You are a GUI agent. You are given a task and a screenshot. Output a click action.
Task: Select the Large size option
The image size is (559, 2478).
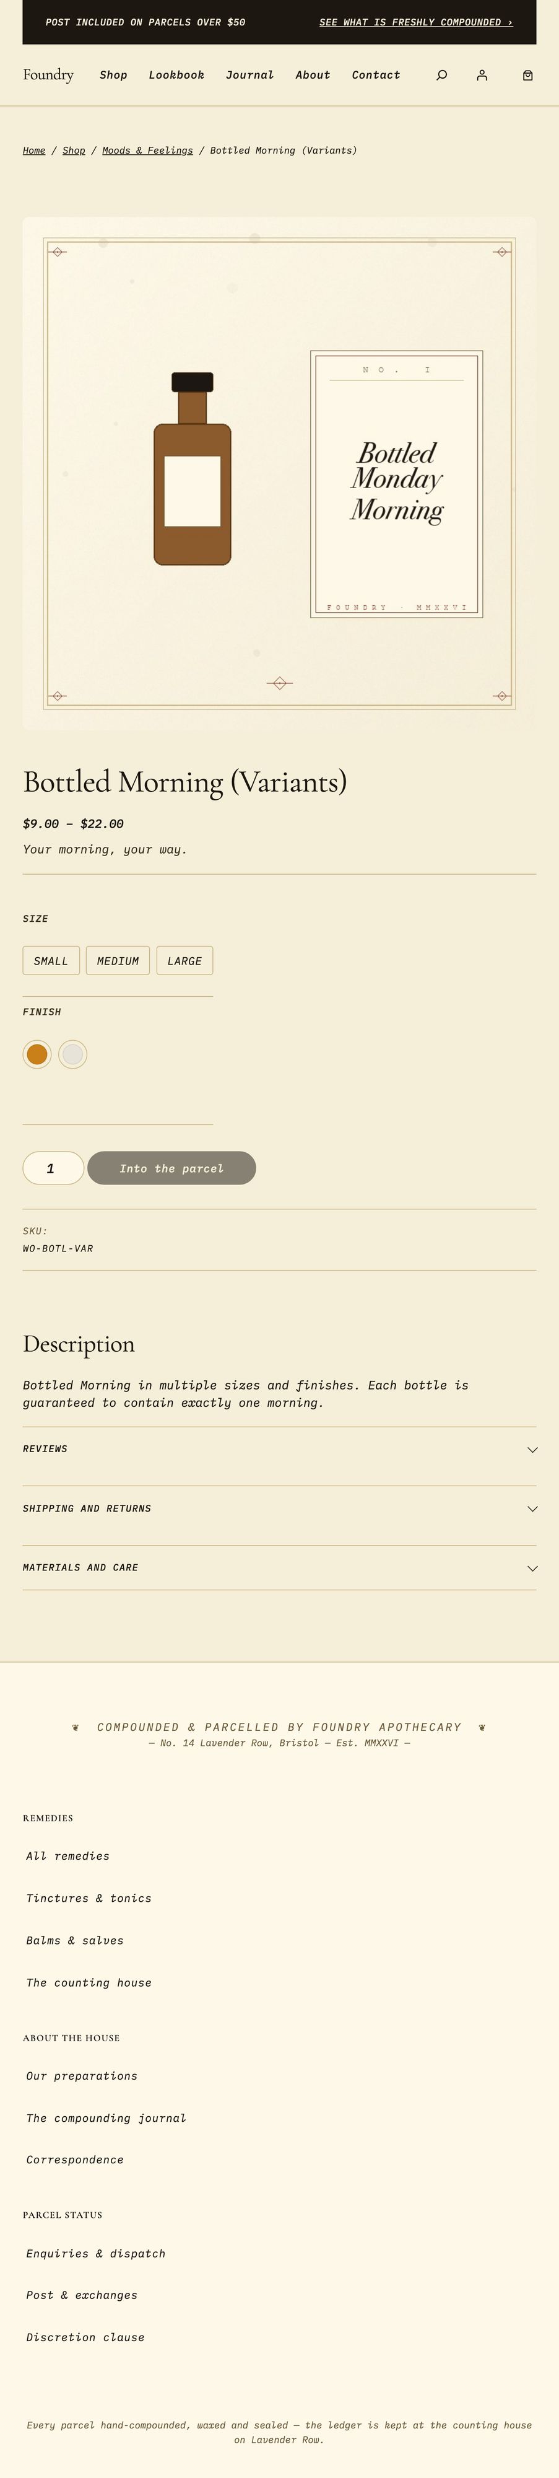tap(184, 960)
